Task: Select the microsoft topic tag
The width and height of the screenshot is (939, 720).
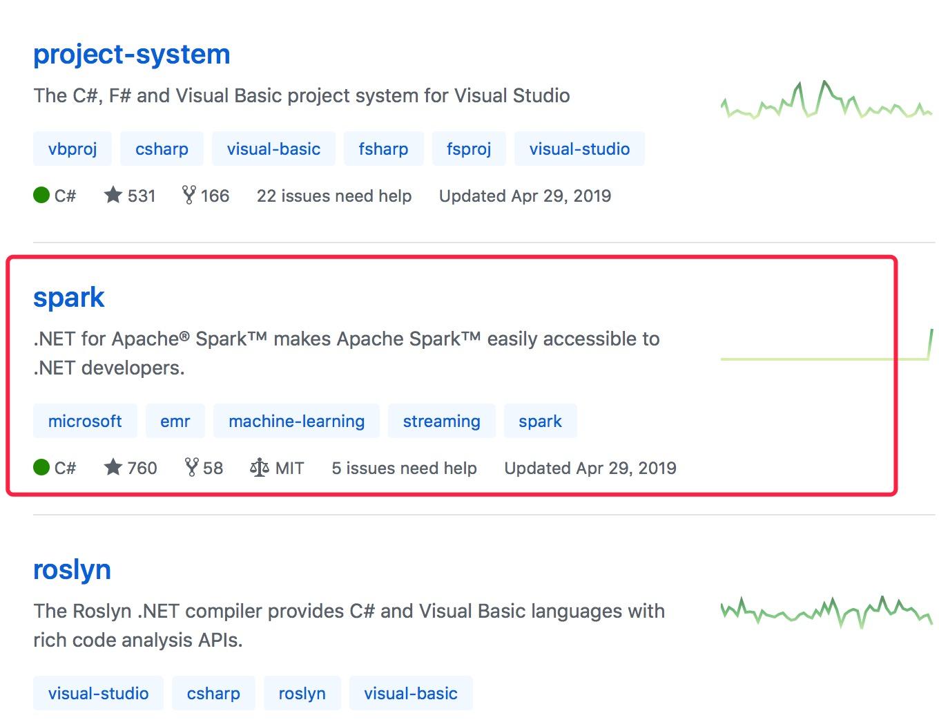Action: tap(85, 421)
